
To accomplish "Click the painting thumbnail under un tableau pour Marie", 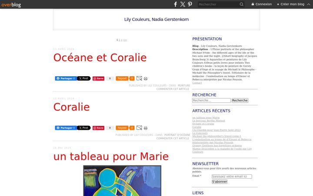I will pos(122,181).
